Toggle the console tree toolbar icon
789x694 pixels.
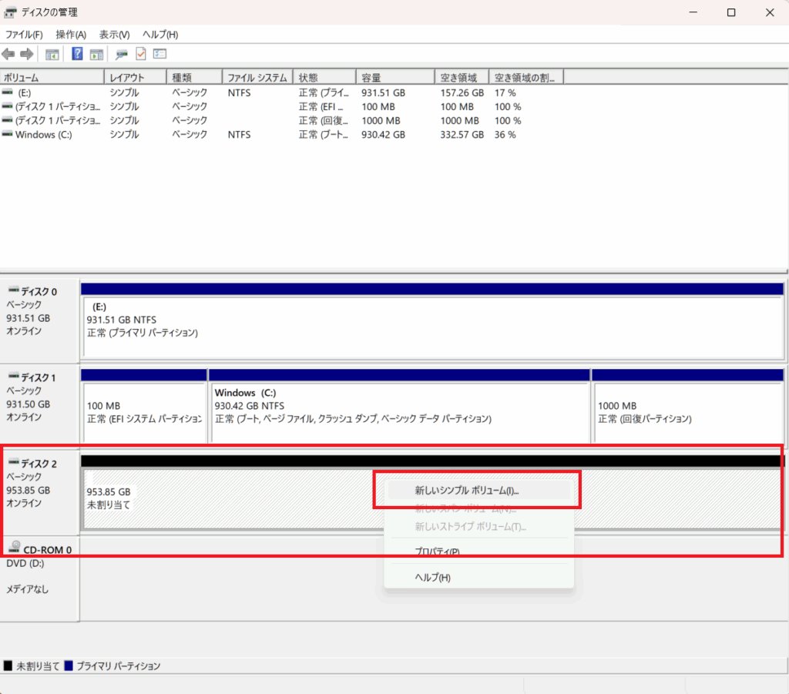coord(52,54)
